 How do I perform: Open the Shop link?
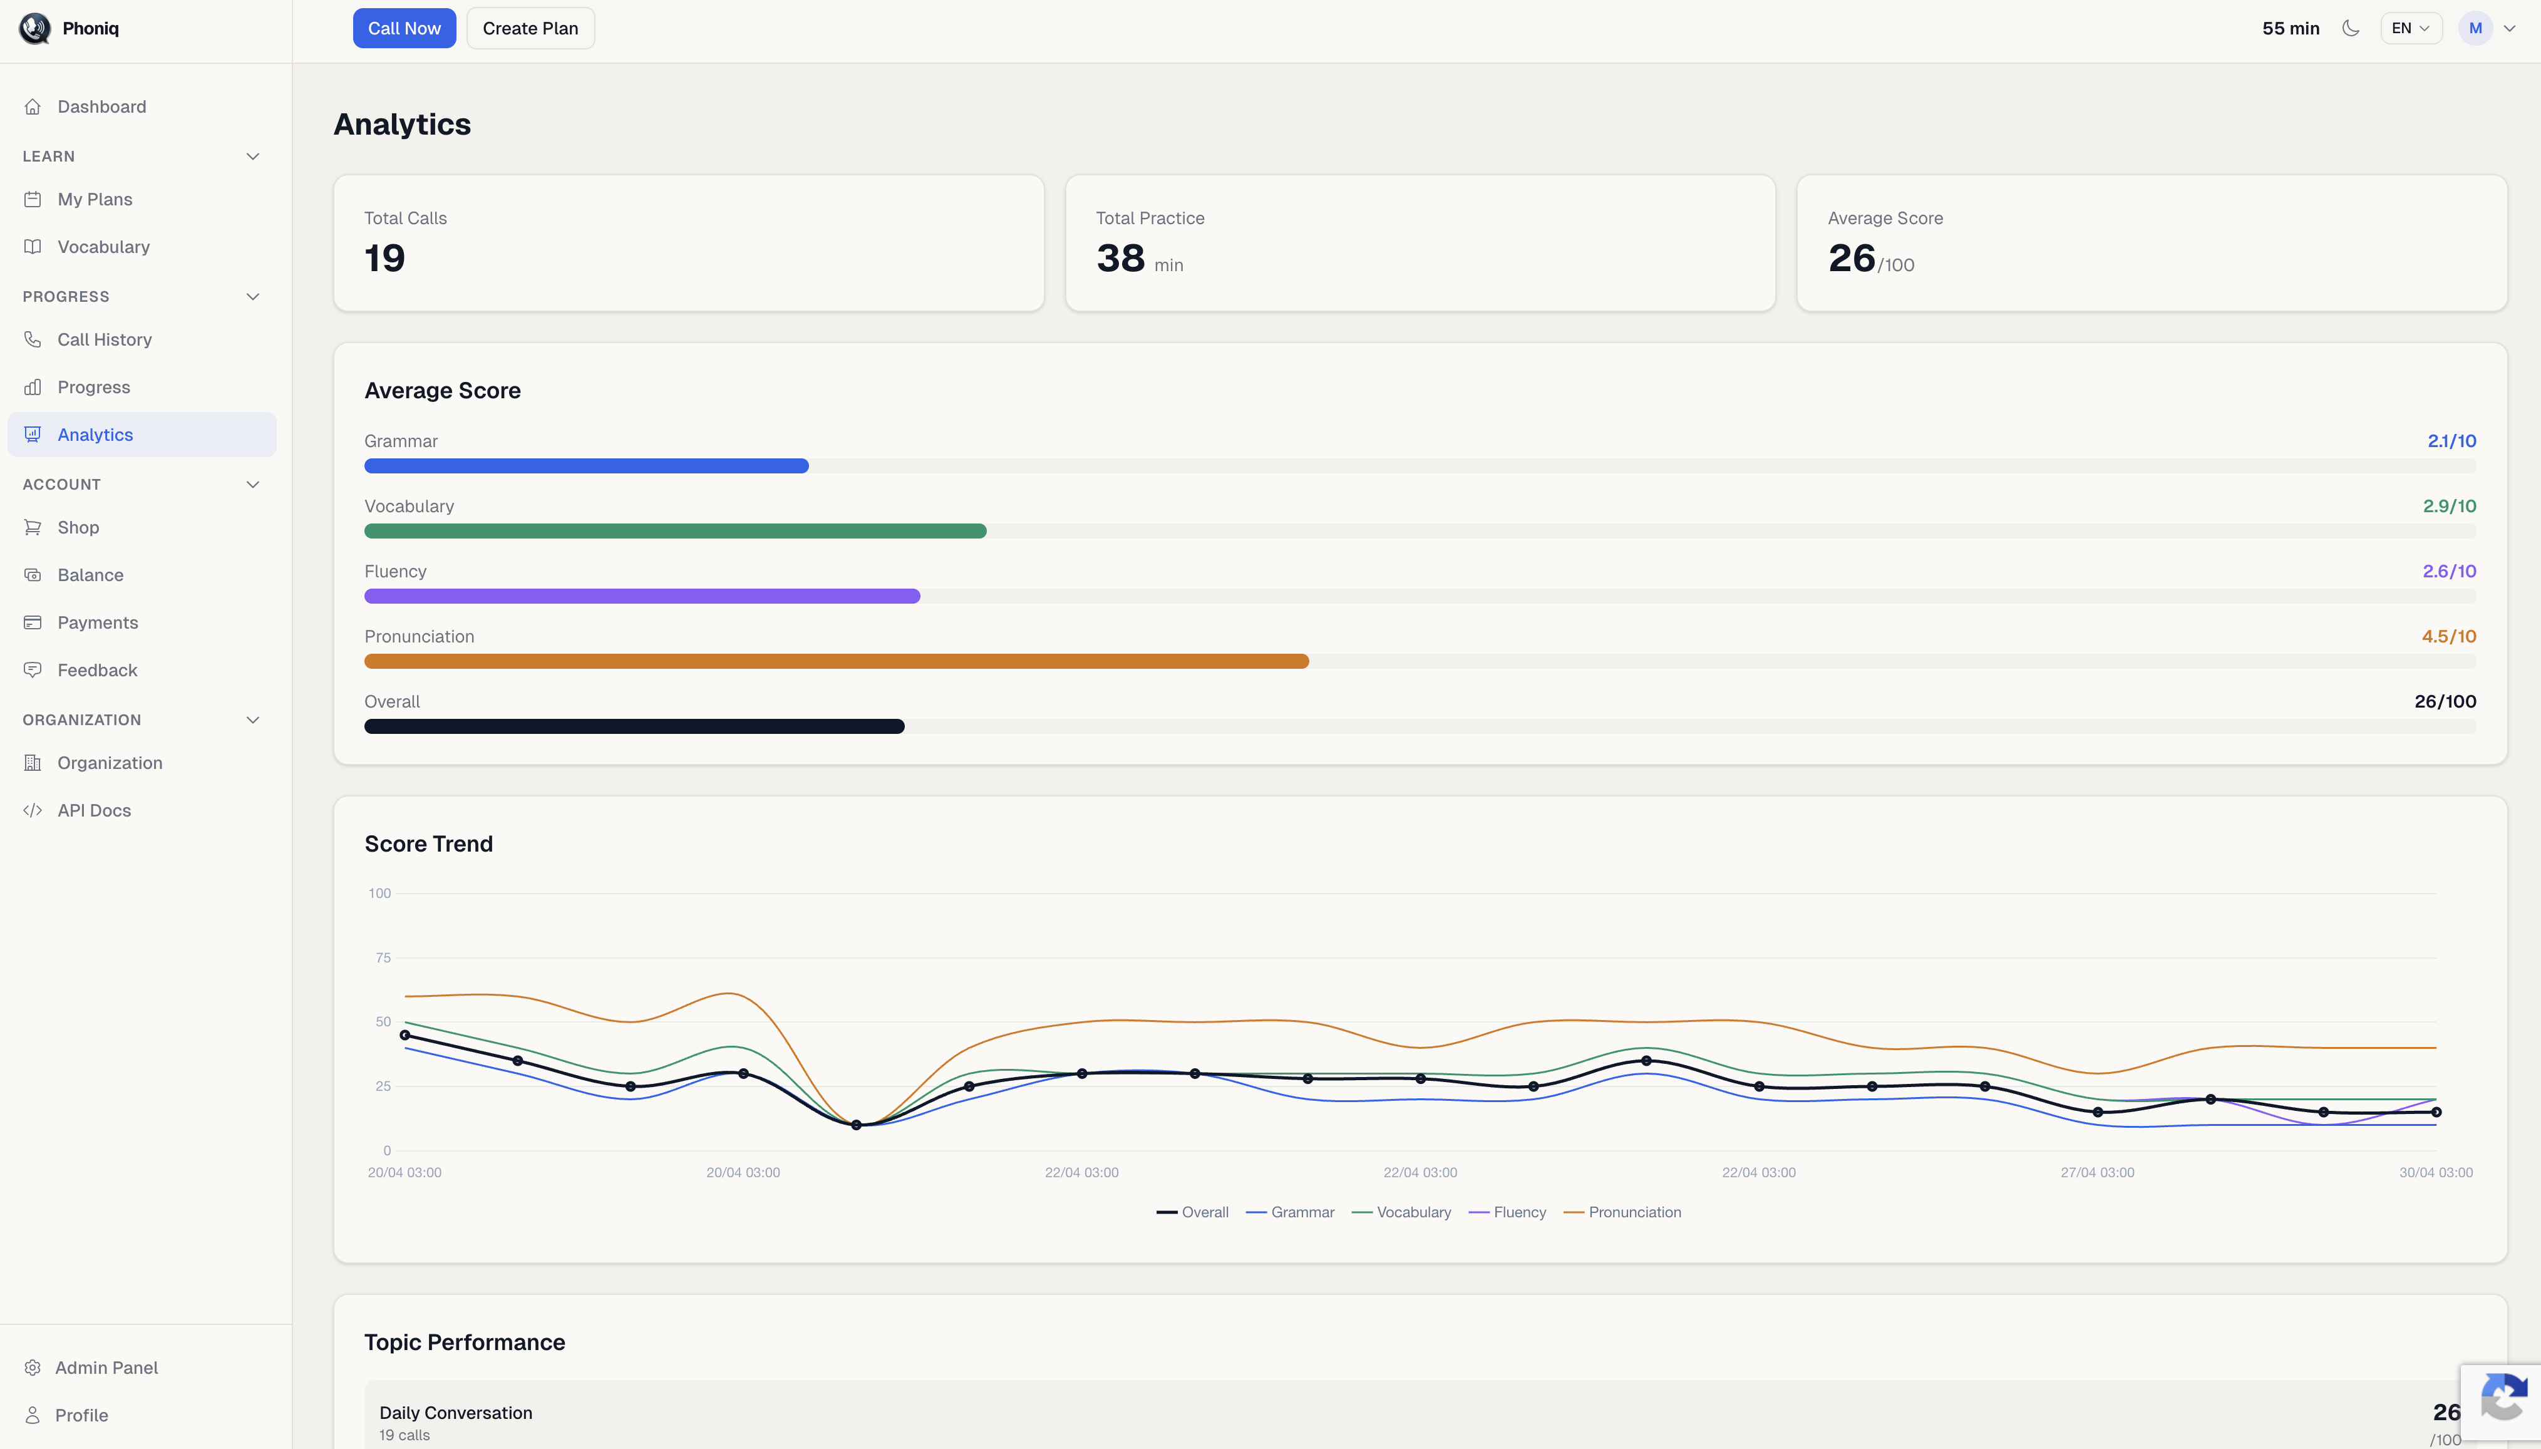(x=142, y=527)
